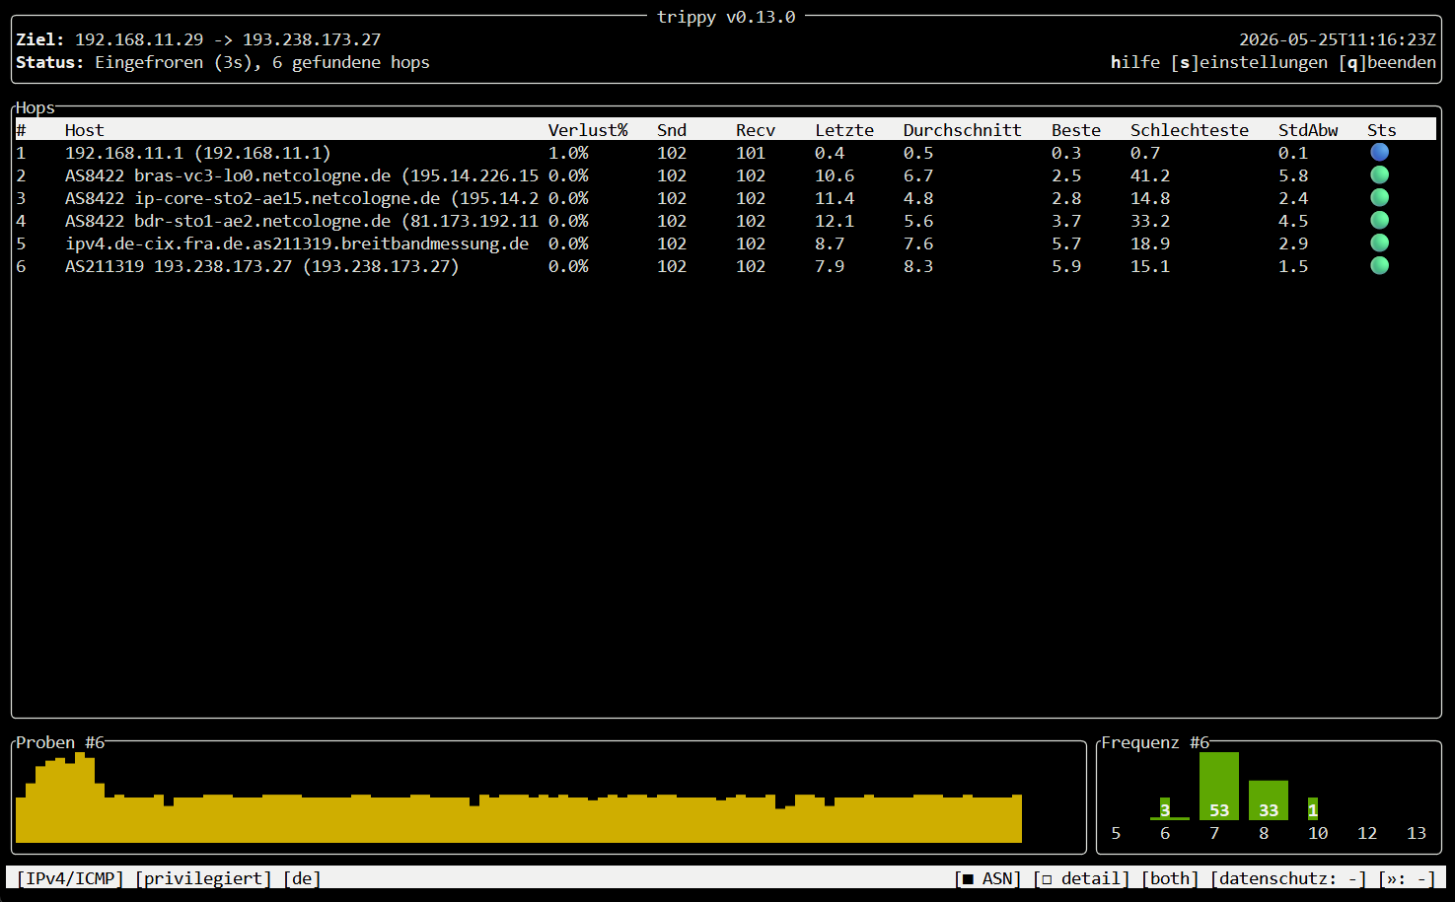Click the Recv column header
The image size is (1455, 902).
pos(756,130)
